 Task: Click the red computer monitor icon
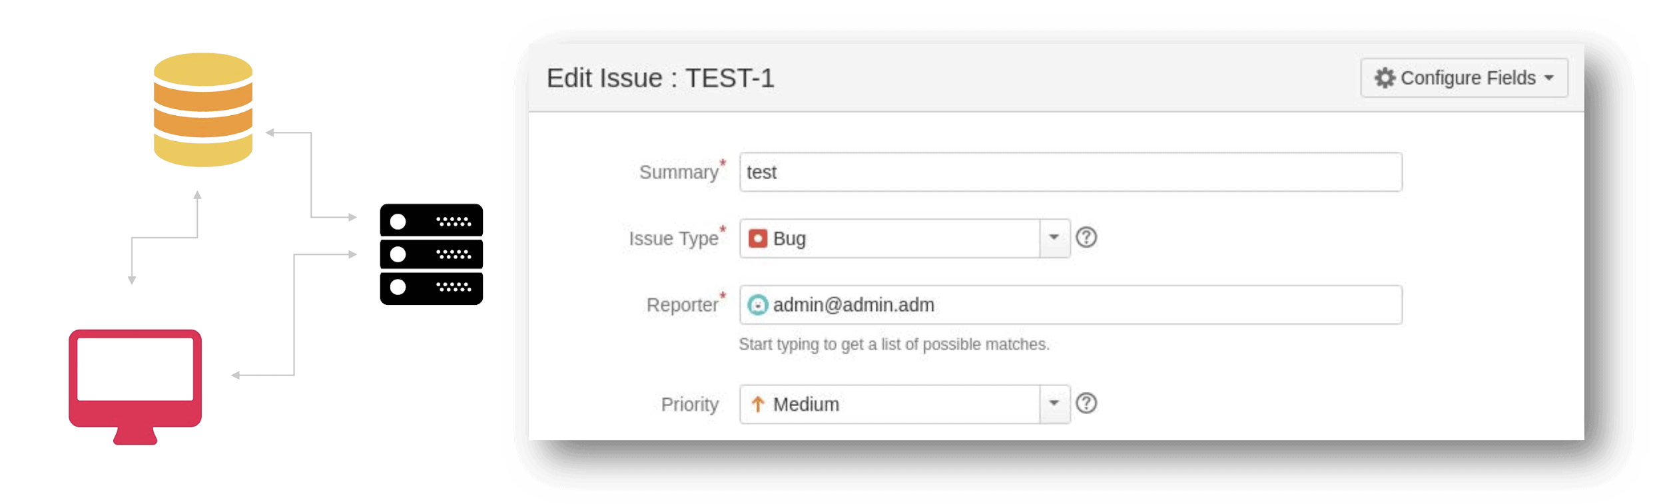point(135,384)
